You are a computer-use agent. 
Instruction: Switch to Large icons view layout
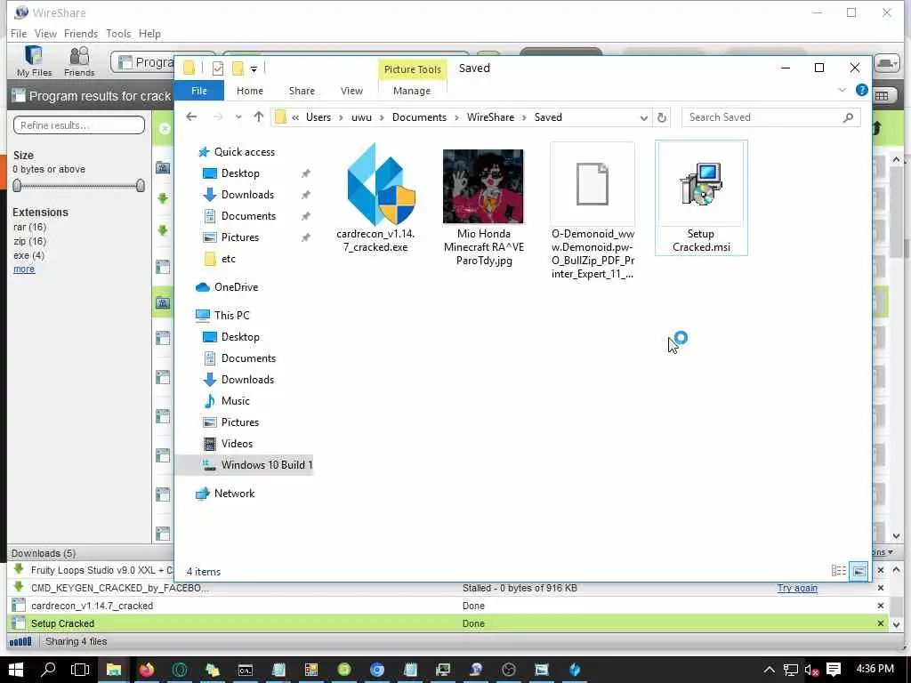[x=859, y=571]
